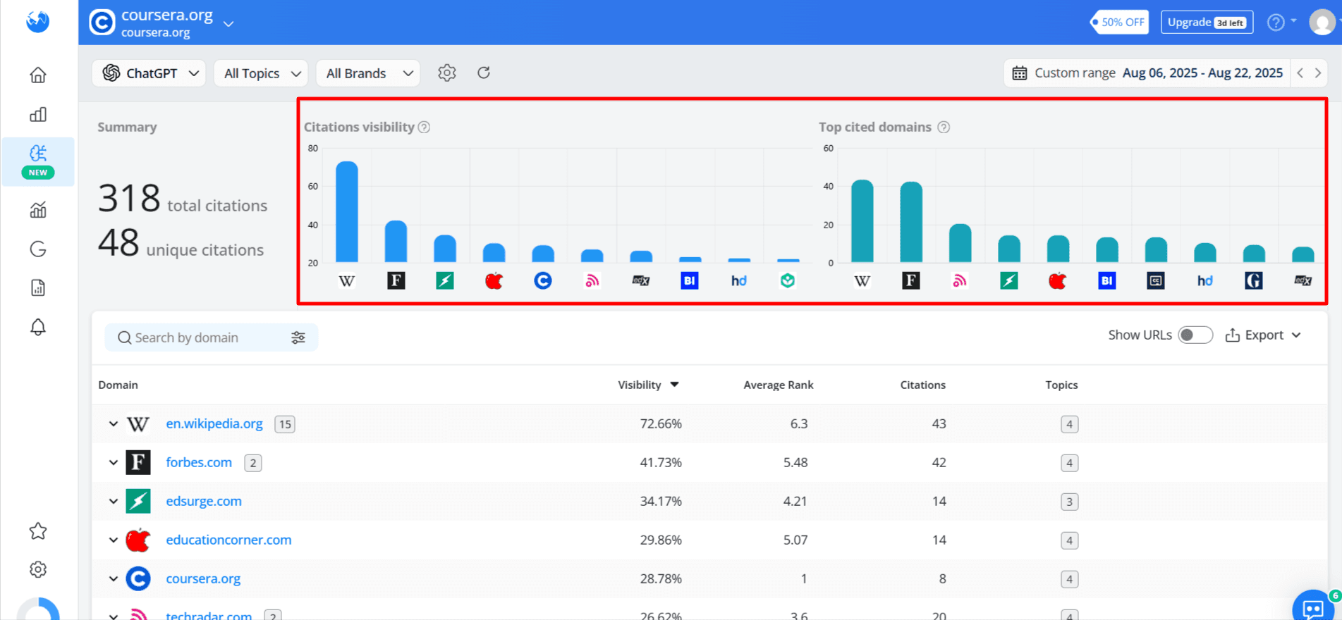1342x620 pixels.
Task: Open the All Topics dropdown
Action: [261, 73]
